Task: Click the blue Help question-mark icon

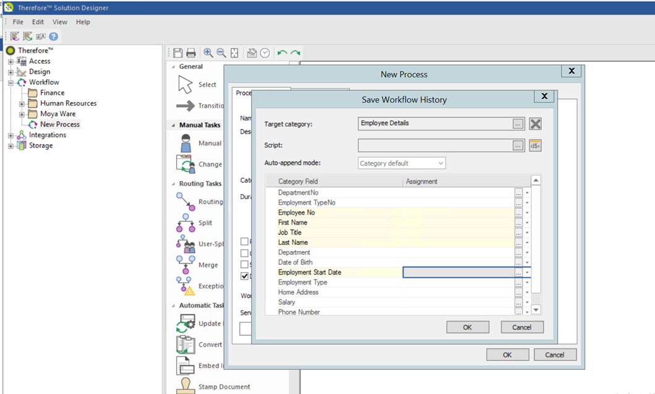Action: tap(53, 36)
